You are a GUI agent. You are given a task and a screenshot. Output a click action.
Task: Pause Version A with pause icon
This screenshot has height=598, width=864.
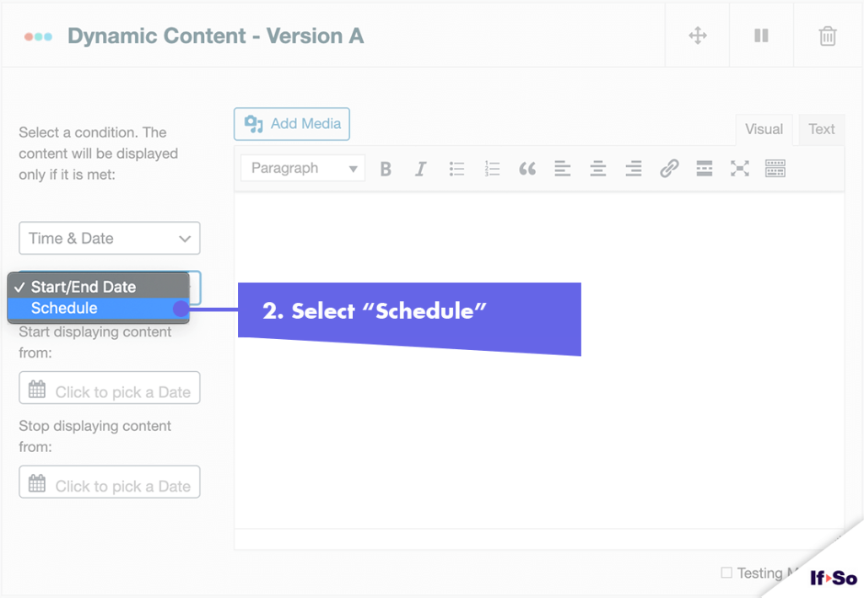pyautogui.click(x=762, y=35)
